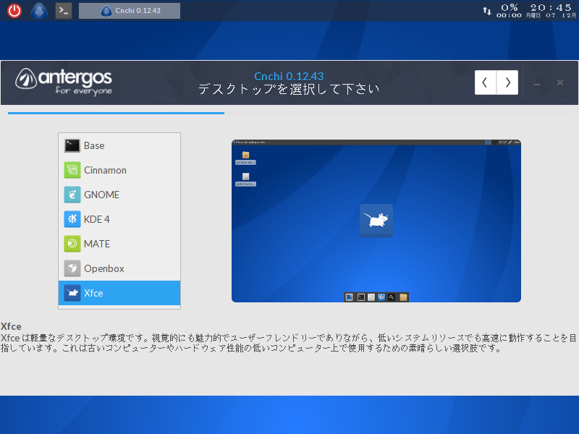The height and width of the screenshot is (434, 579).
Task: Open the terminal icon in the top panel
Action: pos(63,10)
